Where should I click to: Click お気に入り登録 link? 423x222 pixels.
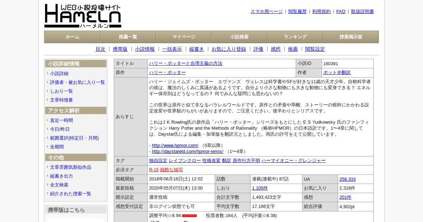click(229, 49)
